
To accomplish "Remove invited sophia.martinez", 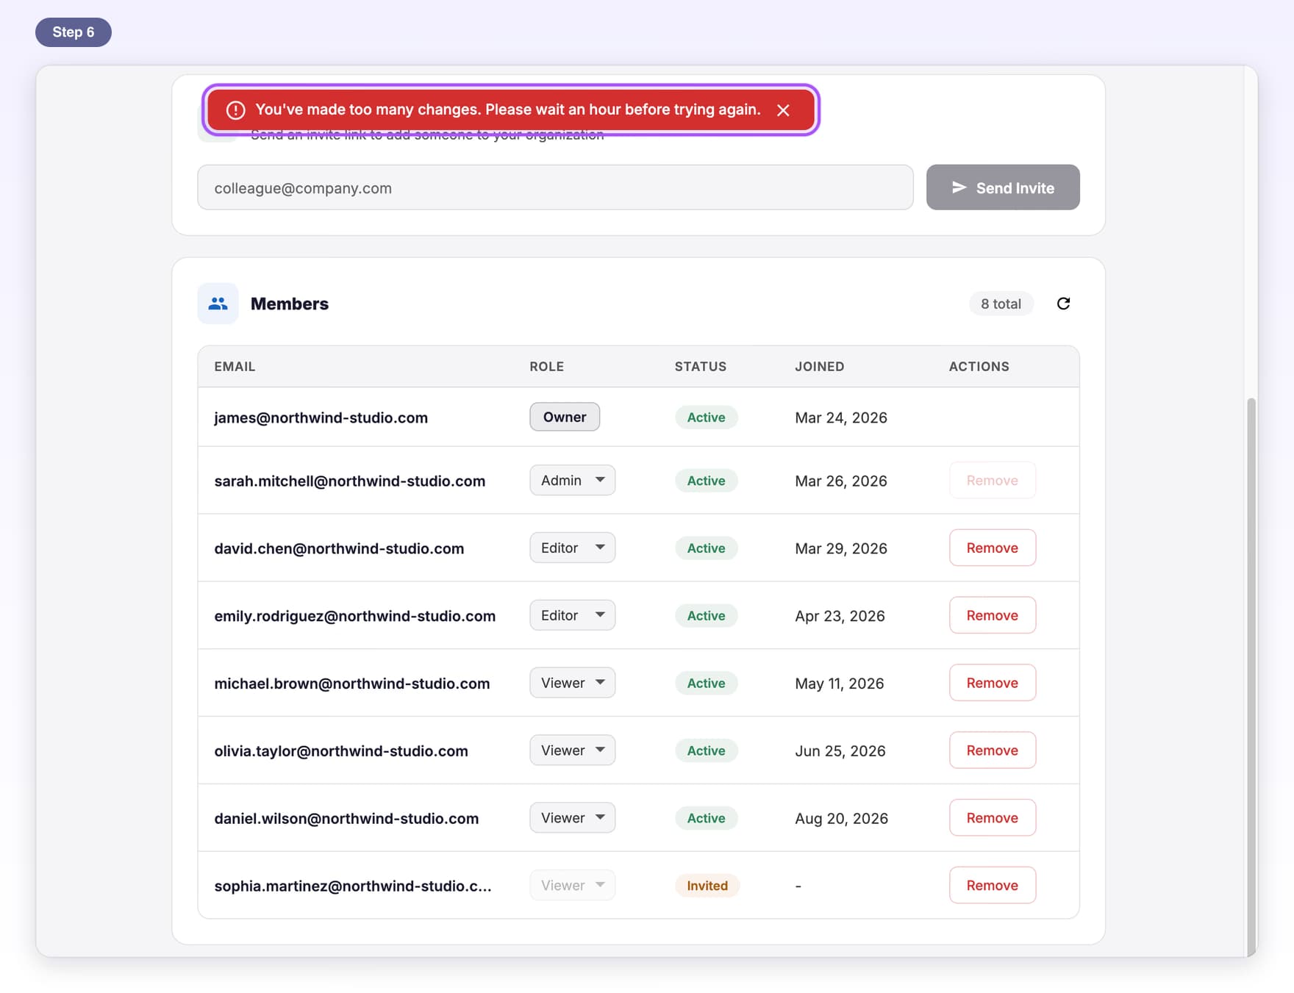I will click(x=993, y=886).
